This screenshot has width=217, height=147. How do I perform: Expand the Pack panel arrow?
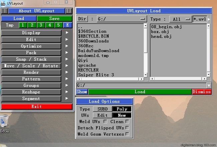point(67,52)
